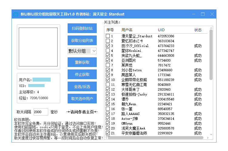Viewport: 228px width, 151px height.
Task: Minimize the BILIBILI tool window
Action: click(194, 14)
